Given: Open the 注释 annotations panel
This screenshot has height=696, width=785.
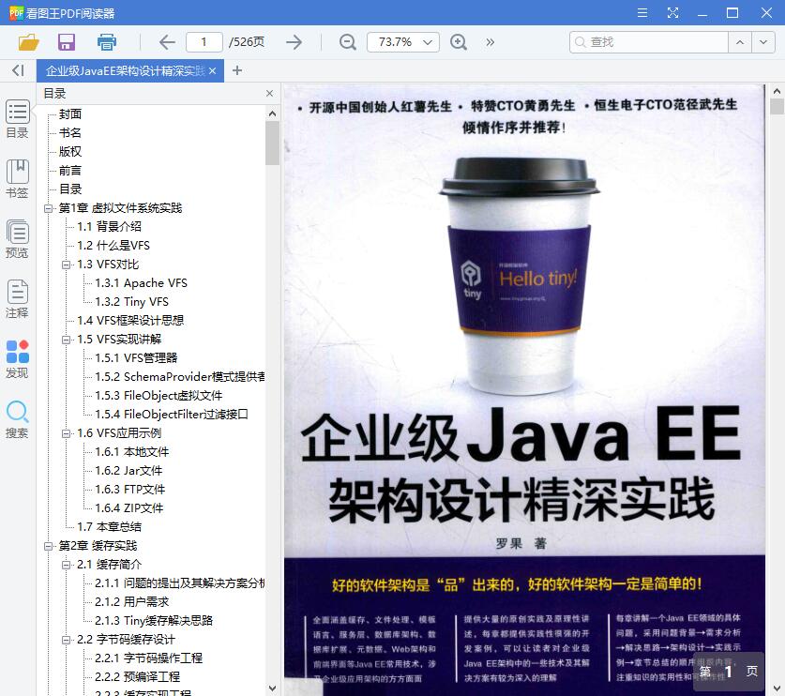Looking at the screenshot, I should (x=17, y=299).
